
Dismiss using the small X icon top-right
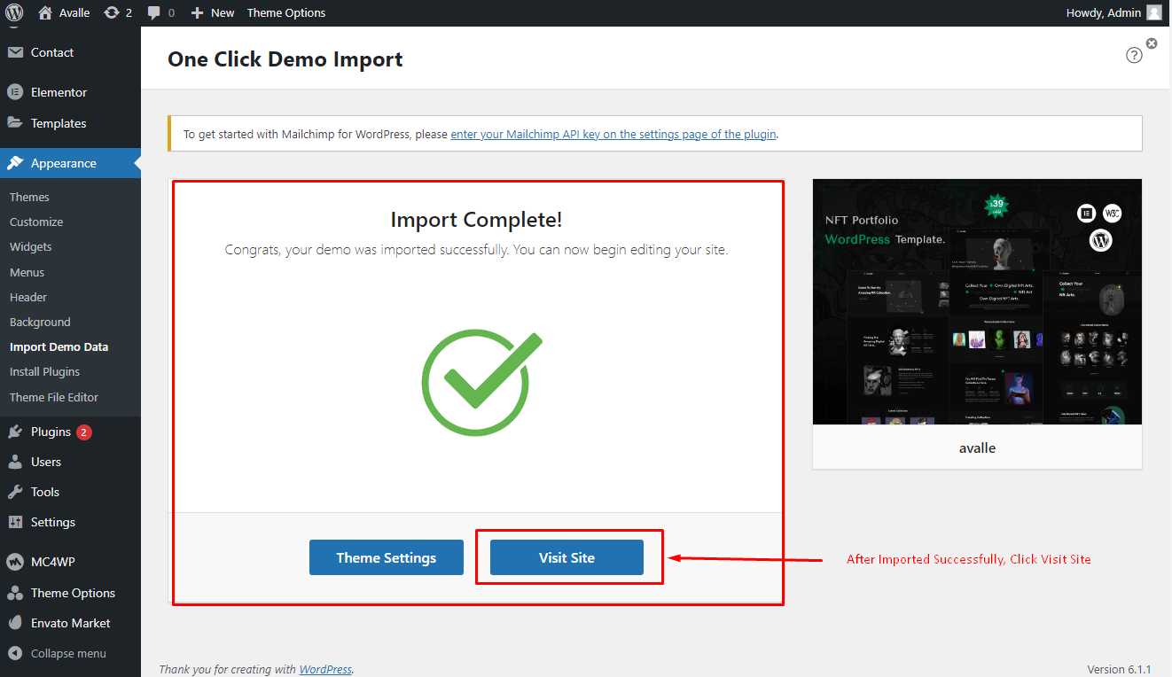1152,43
